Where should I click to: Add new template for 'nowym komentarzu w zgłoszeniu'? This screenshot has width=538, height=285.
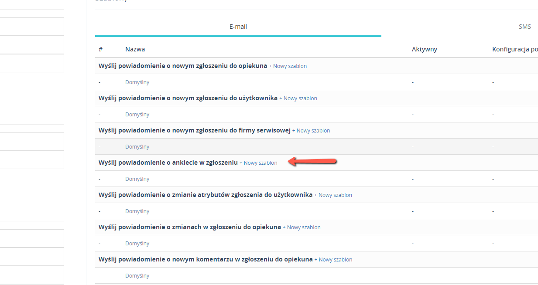[334, 260]
